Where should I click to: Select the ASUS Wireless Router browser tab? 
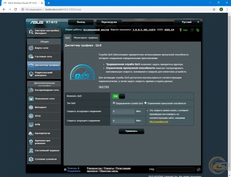click(x=23, y=3)
